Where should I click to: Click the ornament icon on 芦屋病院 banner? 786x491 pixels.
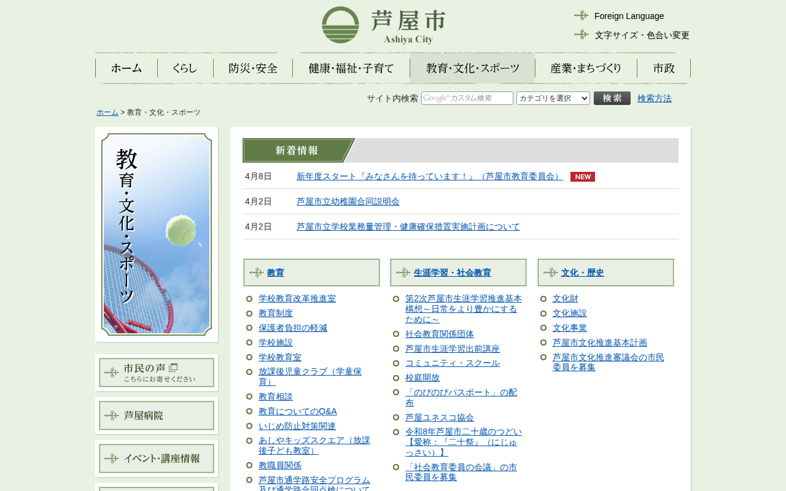point(112,416)
